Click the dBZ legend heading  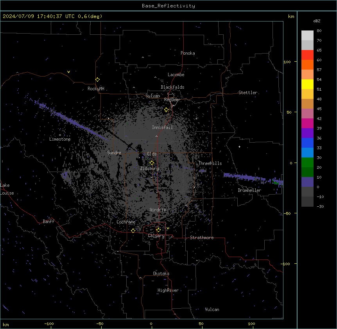317,21
